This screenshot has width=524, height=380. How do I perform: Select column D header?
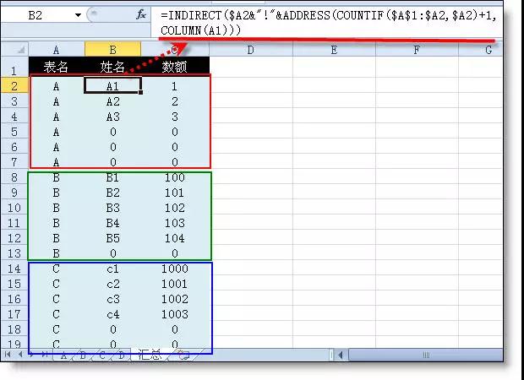pyautogui.click(x=251, y=50)
